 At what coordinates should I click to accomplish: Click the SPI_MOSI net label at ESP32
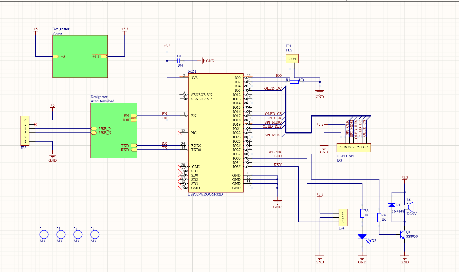click(x=273, y=135)
